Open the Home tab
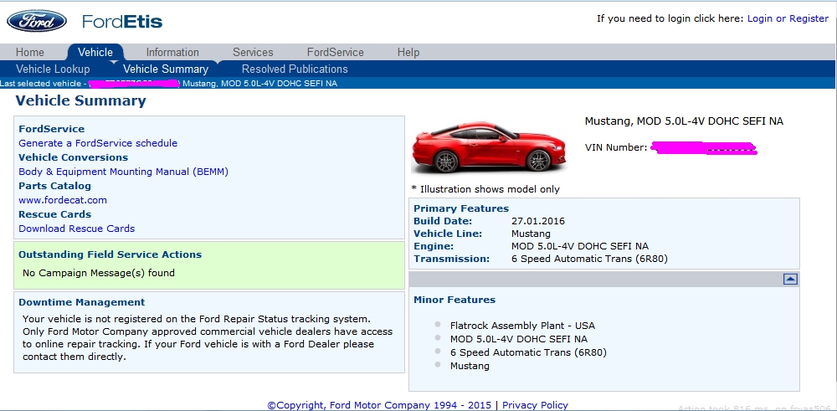837x411 pixels. click(30, 52)
